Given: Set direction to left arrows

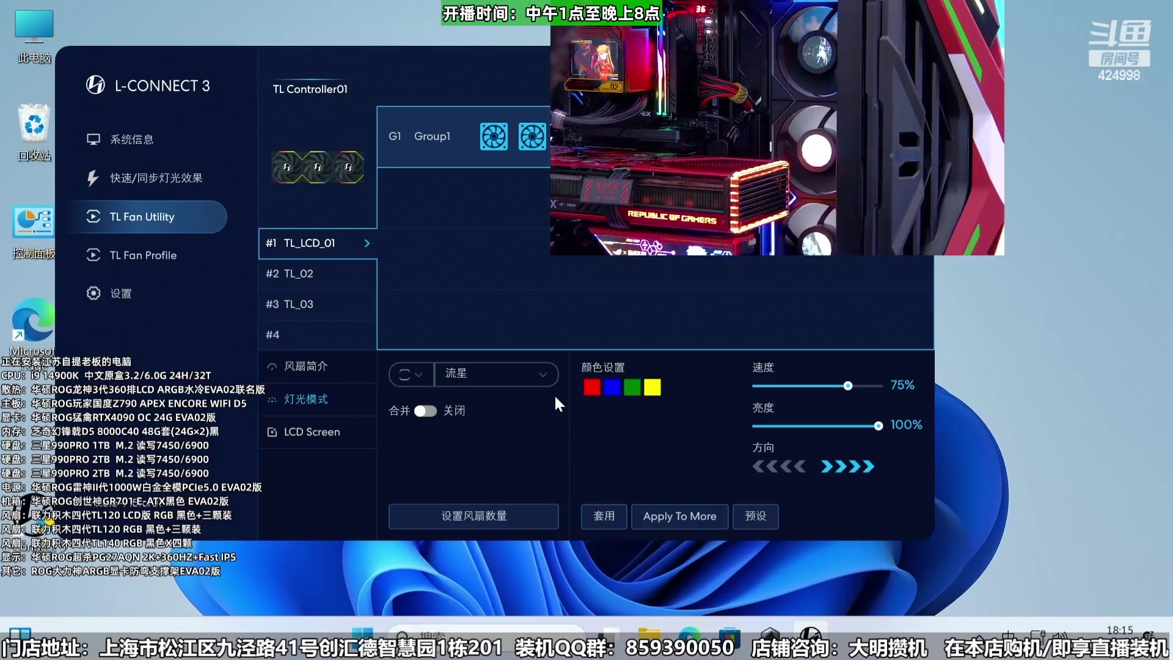Looking at the screenshot, I should pos(779,467).
